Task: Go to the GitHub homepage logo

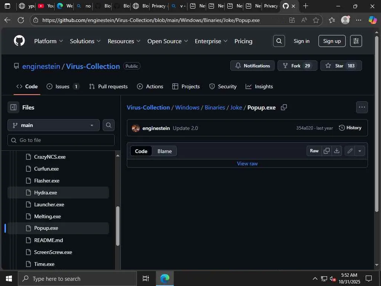Action: [19, 41]
